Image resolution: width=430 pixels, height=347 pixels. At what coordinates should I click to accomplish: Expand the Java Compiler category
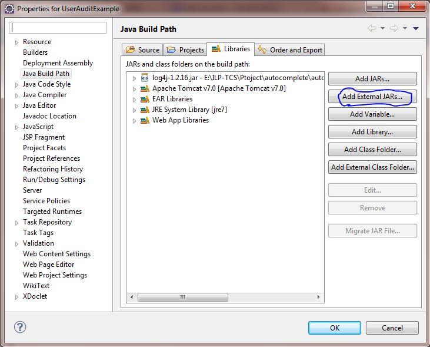[16, 95]
